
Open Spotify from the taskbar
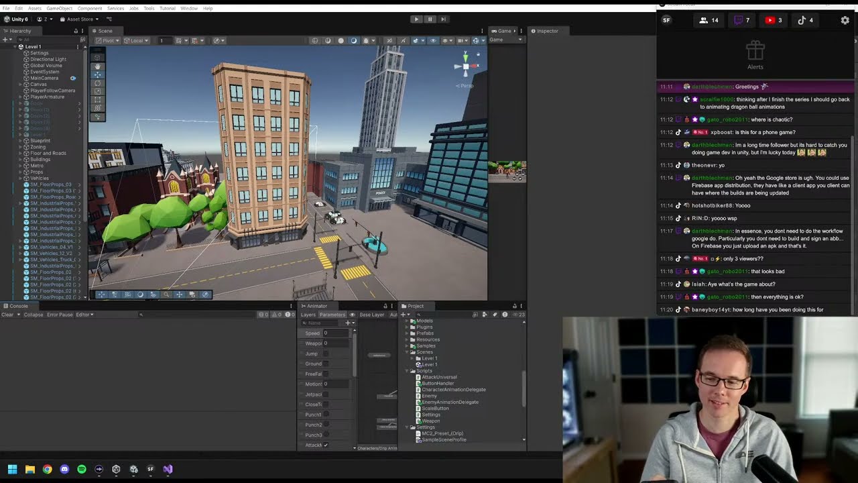(82, 470)
